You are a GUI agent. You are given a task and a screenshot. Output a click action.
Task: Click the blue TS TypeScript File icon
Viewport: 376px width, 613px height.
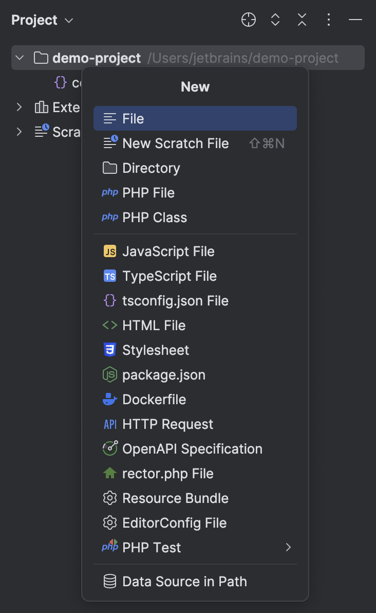110,276
